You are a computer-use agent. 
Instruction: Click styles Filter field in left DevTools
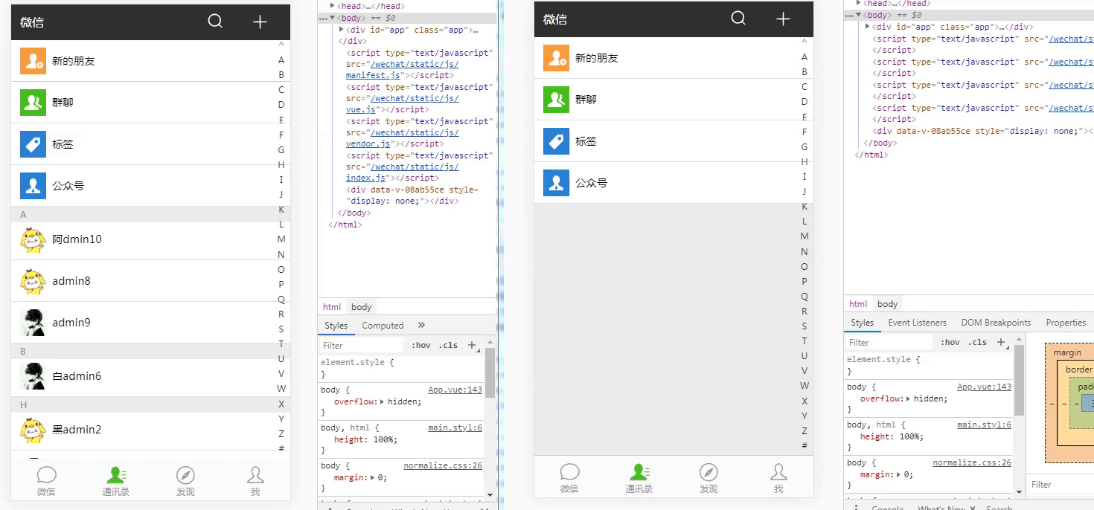coord(362,345)
